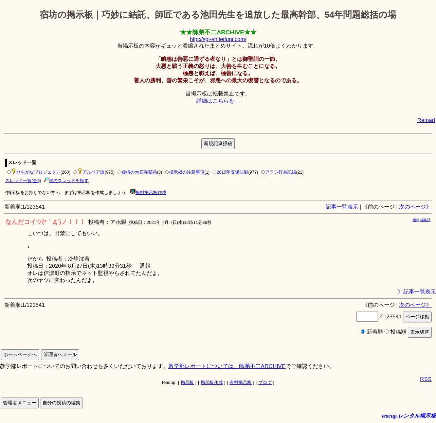Click the ★★師弟不二ARCHIVE★★ heading

(218, 32)
